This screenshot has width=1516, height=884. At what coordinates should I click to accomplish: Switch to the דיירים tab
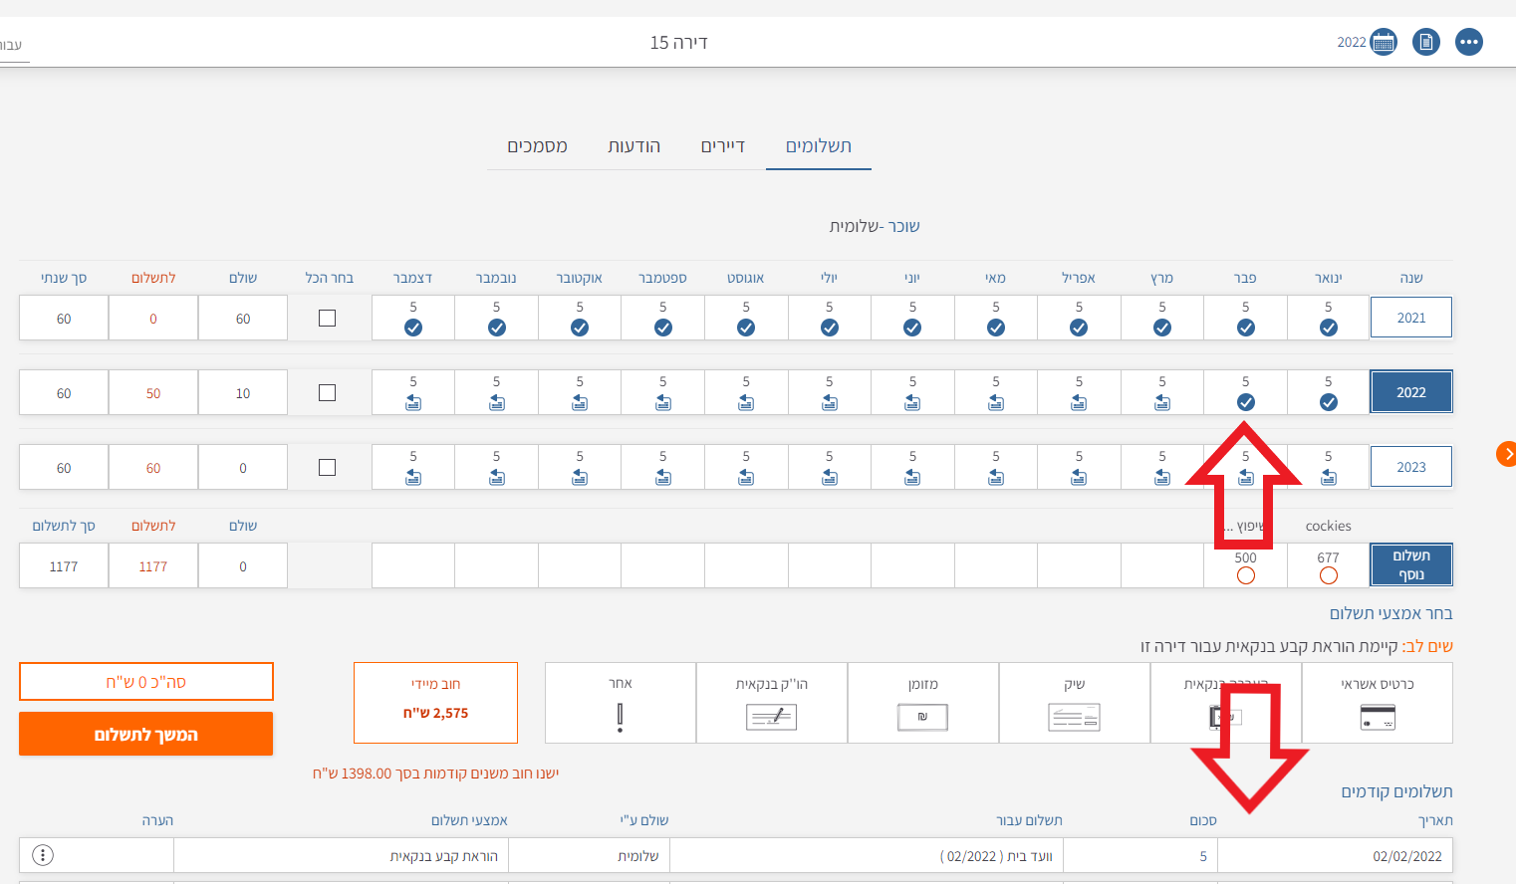pos(722,146)
